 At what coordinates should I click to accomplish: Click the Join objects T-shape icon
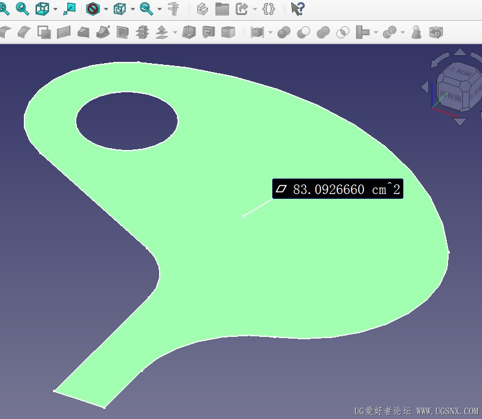click(x=362, y=32)
